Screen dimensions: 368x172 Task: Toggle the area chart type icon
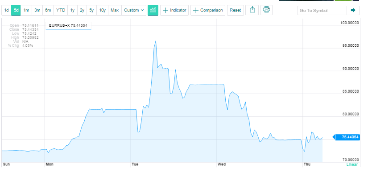pyautogui.click(x=153, y=10)
